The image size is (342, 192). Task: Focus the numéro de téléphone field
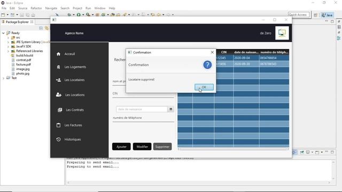click(143, 118)
